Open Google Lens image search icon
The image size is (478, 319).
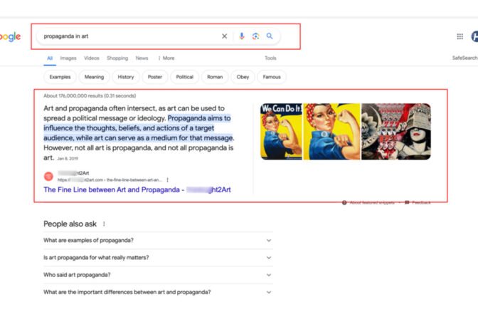tap(255, 36)
